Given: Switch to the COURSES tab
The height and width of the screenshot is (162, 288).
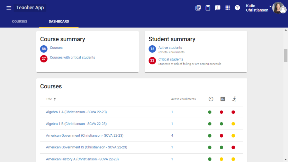Looking at the screenshot, I should pyautogui.click(x=20, y=21).
